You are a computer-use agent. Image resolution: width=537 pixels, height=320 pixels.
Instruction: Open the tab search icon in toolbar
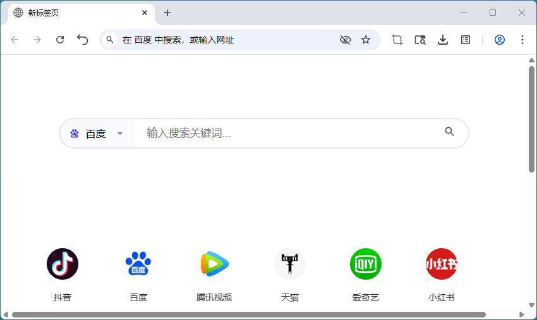(420, 40)
